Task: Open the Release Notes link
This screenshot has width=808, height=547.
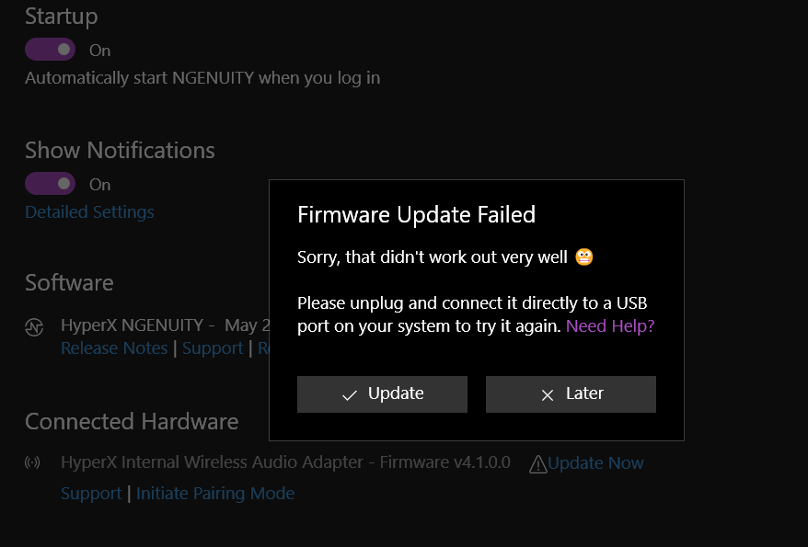Action: 114,348
